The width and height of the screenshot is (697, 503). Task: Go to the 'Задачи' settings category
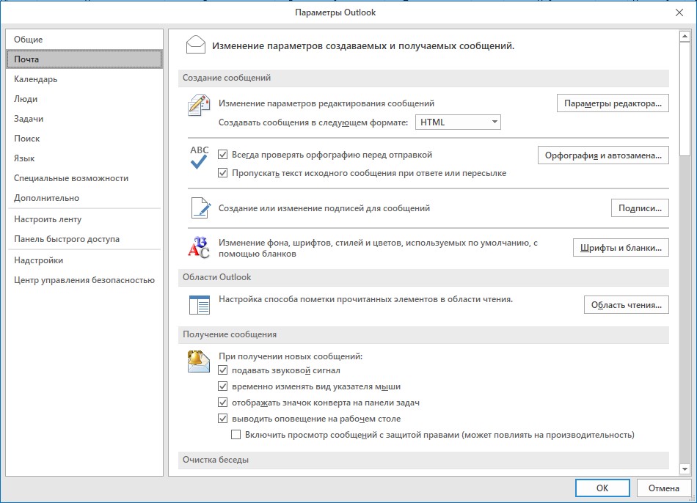tap(84, 119)
